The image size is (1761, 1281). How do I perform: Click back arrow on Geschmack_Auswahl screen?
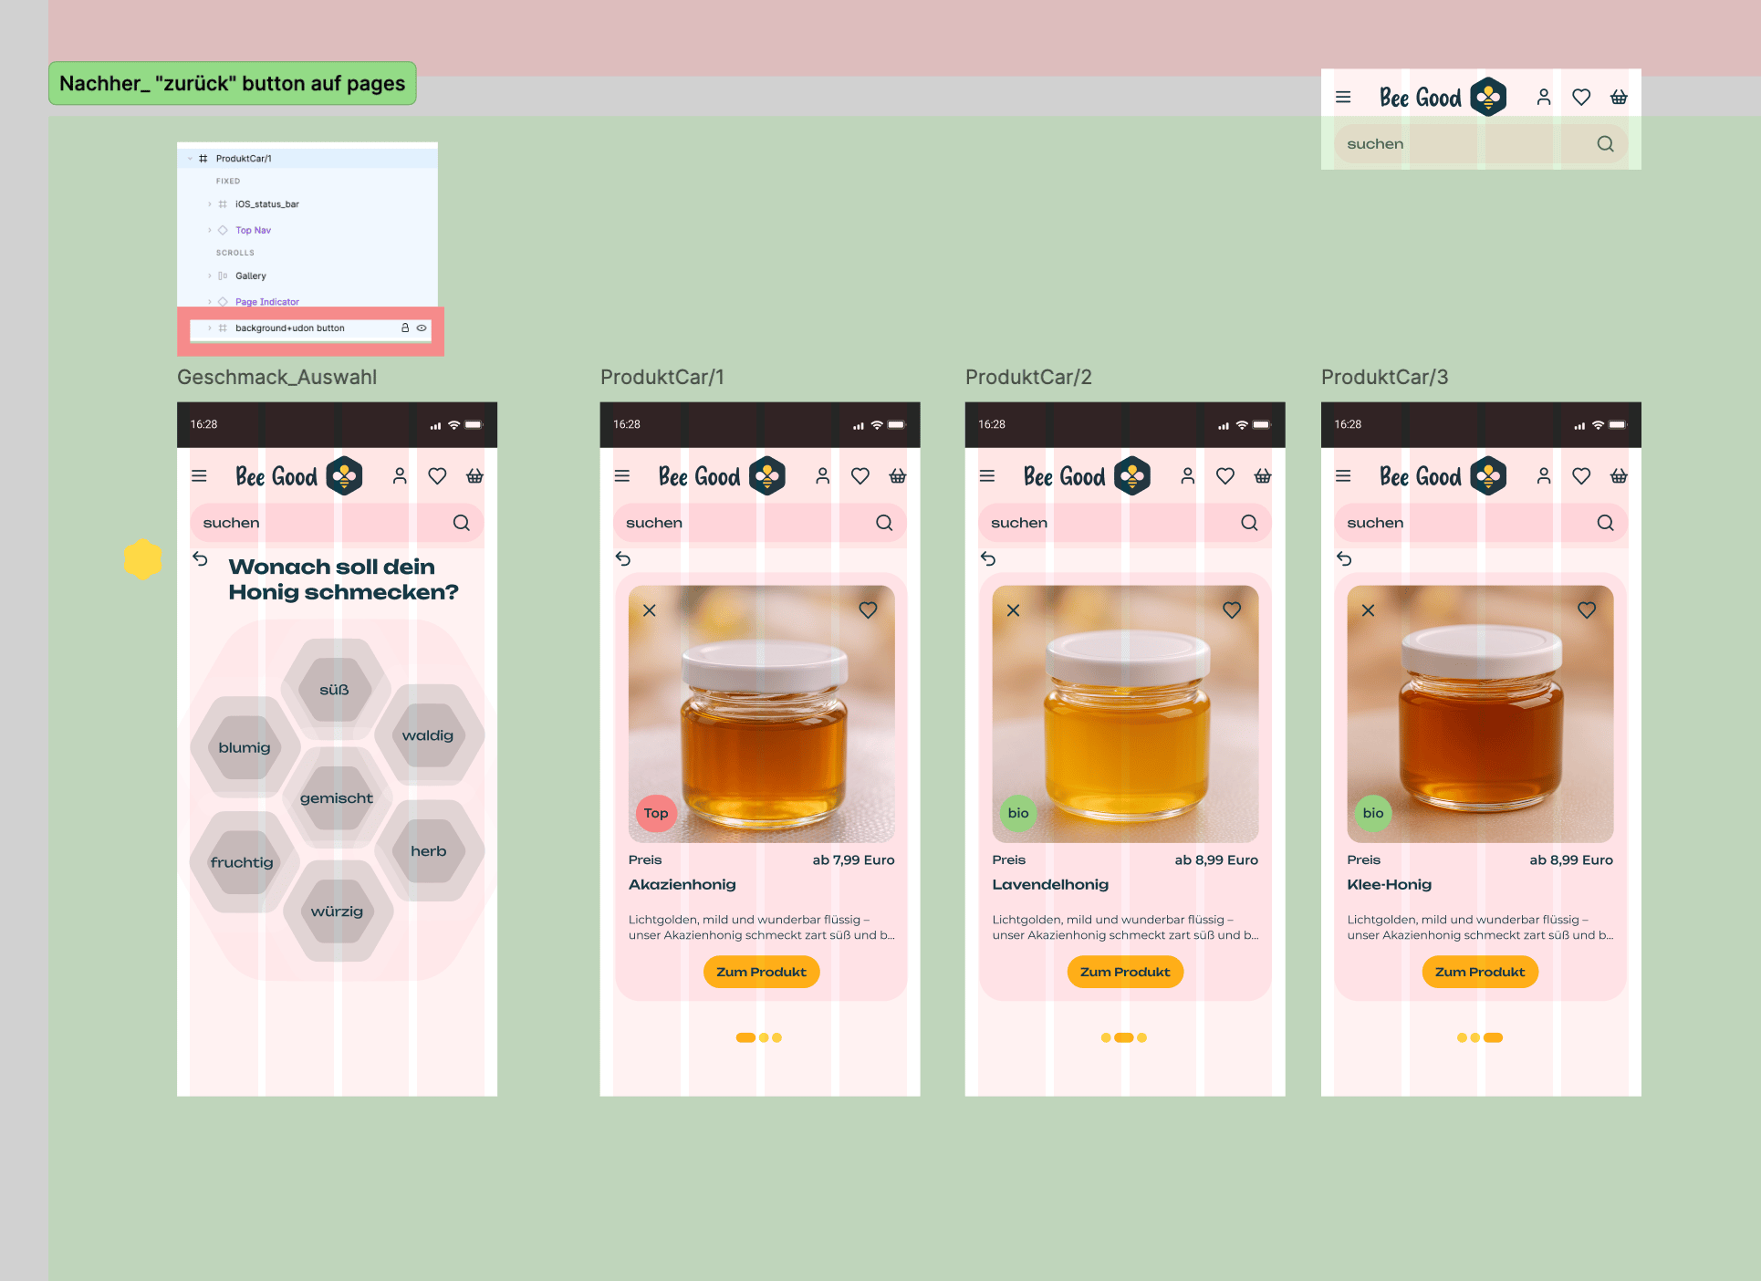(201, 559)
